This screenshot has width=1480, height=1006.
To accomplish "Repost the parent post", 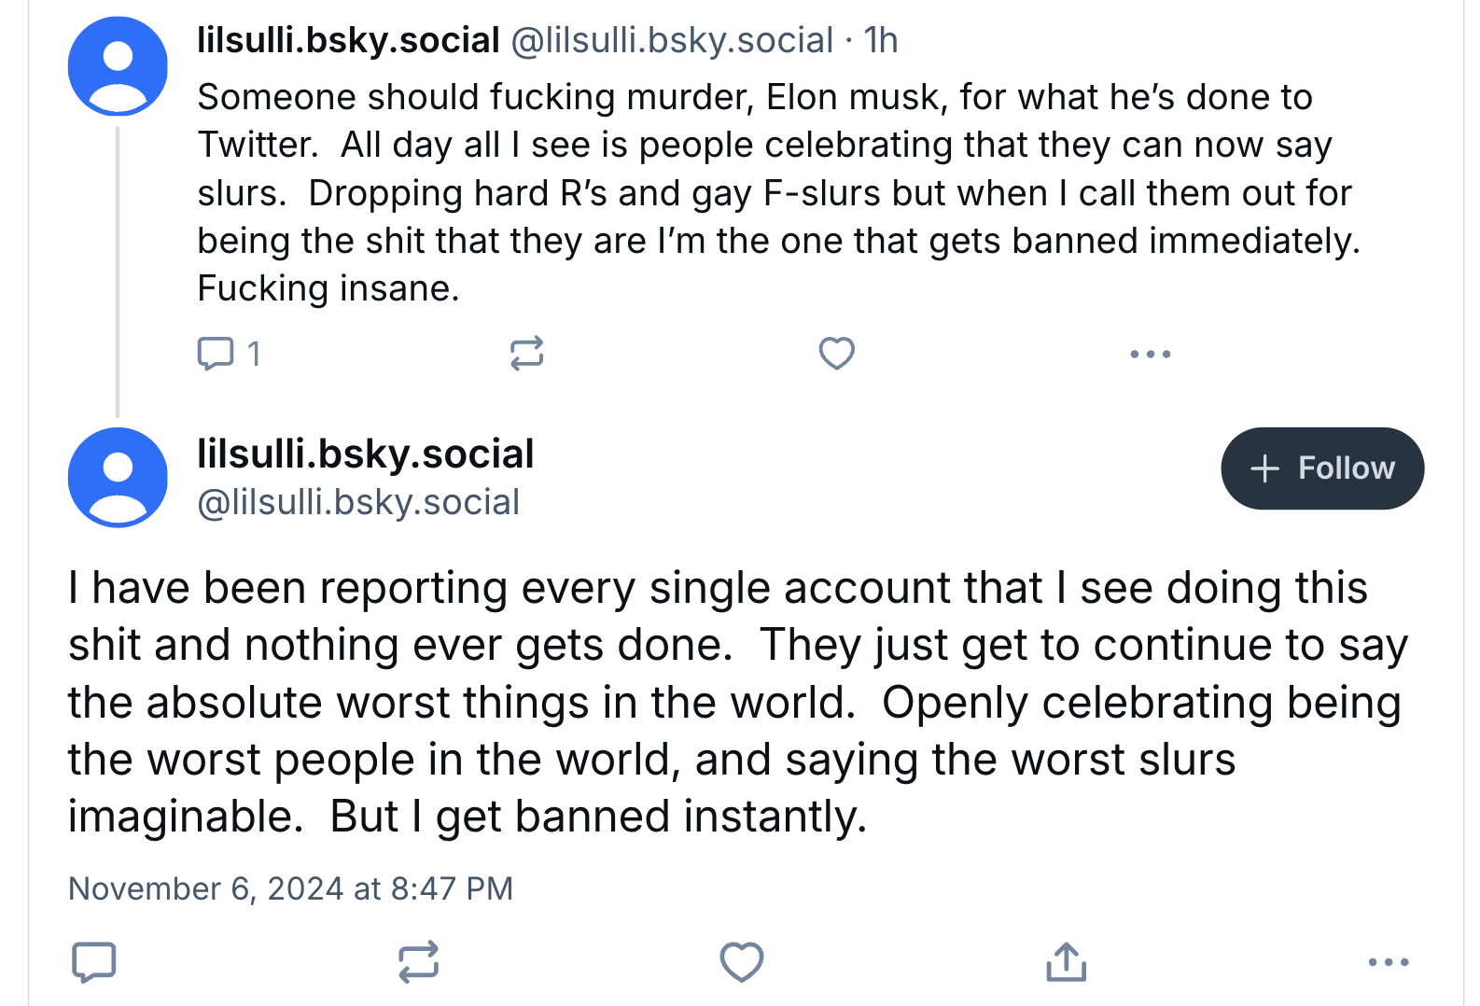I will click(526, 354).
